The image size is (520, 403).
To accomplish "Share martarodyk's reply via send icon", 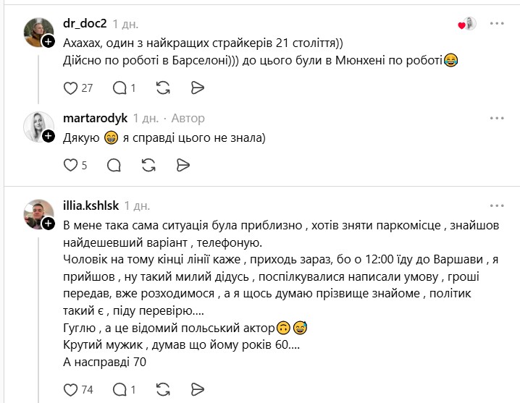I will point(183,166).
